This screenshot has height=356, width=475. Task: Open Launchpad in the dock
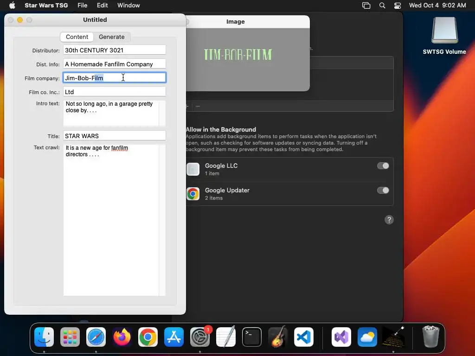(x=70, y=337)
